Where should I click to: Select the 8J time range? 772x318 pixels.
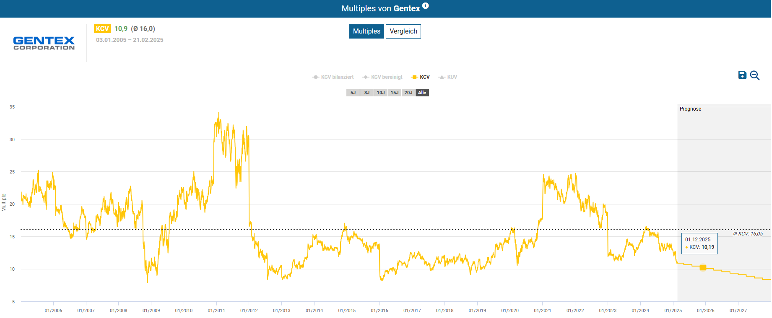(367, 93)
